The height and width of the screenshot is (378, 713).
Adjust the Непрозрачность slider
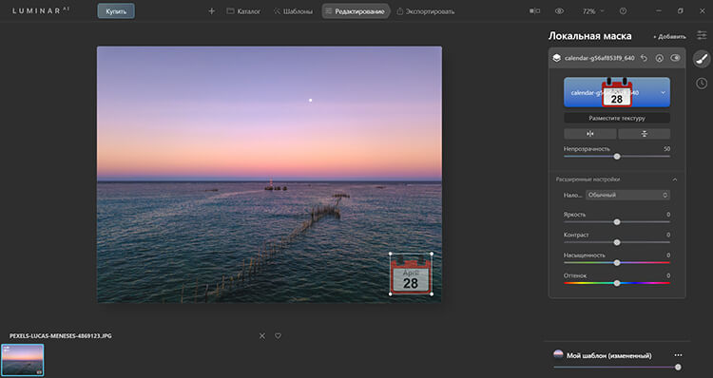point(617,157)
